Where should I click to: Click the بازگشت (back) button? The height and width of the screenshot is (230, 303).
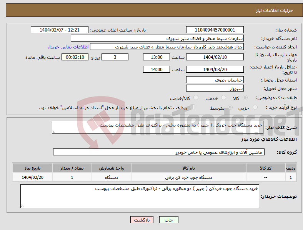click(x=142, y=220)
